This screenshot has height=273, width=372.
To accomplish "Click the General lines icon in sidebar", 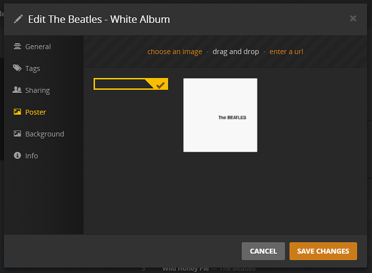I will point(18,46).
